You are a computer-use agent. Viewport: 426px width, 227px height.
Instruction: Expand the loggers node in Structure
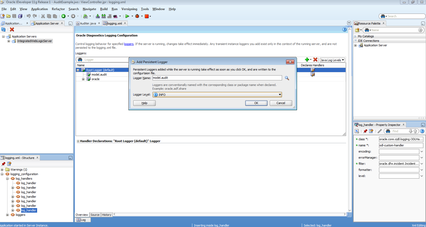[x=7, y=215]
